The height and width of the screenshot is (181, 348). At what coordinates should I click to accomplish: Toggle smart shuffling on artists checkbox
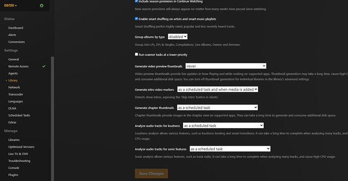(136, 19)
